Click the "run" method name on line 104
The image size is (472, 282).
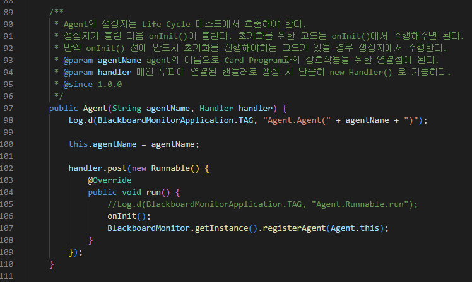(x=153, y=192)
